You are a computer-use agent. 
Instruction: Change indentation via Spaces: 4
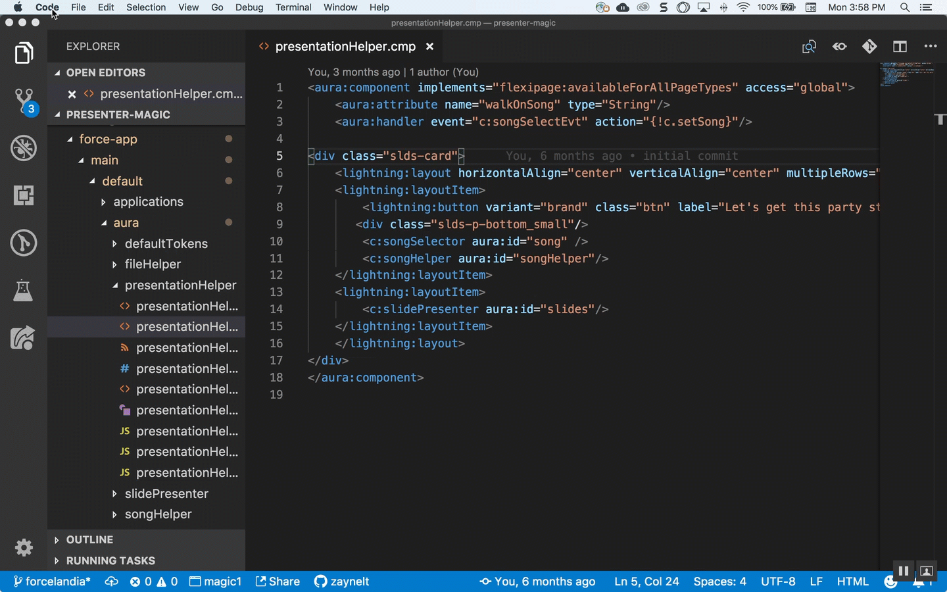point(719,581)
